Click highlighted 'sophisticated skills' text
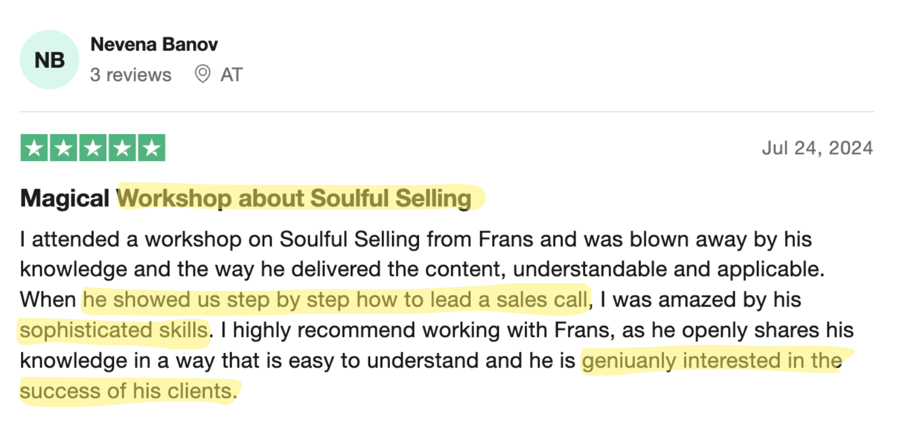This screenshot has width=902, height=433. [114, 330]
